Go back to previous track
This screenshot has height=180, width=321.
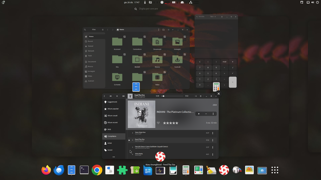pos(110,96)
